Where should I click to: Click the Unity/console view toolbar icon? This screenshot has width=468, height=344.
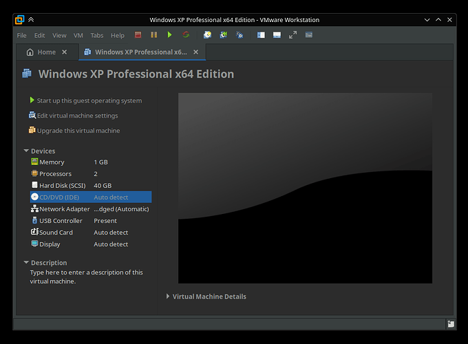click(309, 35)
